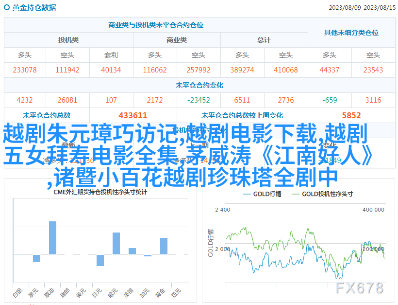Click the 英镑 bar in the chart
Image resolution: width=398 pixels, height=305 pixels.
pyautogui.click(x=132, y=251)
